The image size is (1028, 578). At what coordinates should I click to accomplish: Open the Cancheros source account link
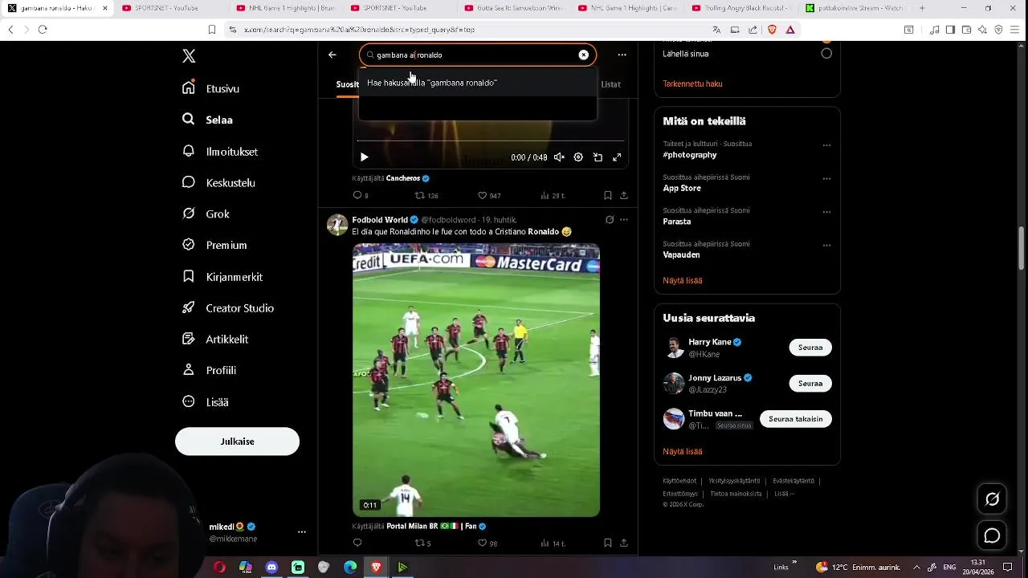click(408, 178)
